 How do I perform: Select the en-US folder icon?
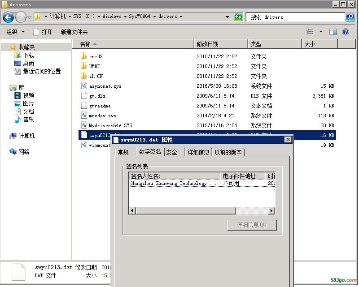[83, 56]
